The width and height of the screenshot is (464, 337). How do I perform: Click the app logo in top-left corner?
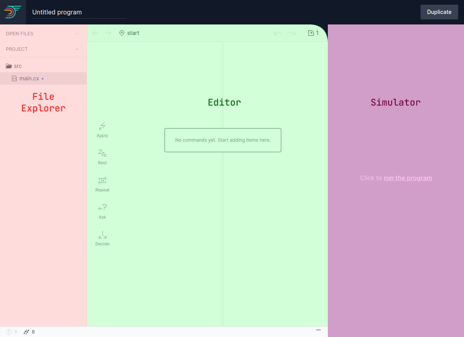(x=13, y=12)
